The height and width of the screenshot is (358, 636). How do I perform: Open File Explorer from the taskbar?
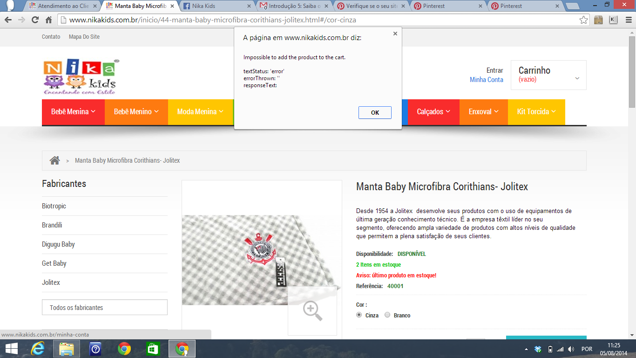67,349
